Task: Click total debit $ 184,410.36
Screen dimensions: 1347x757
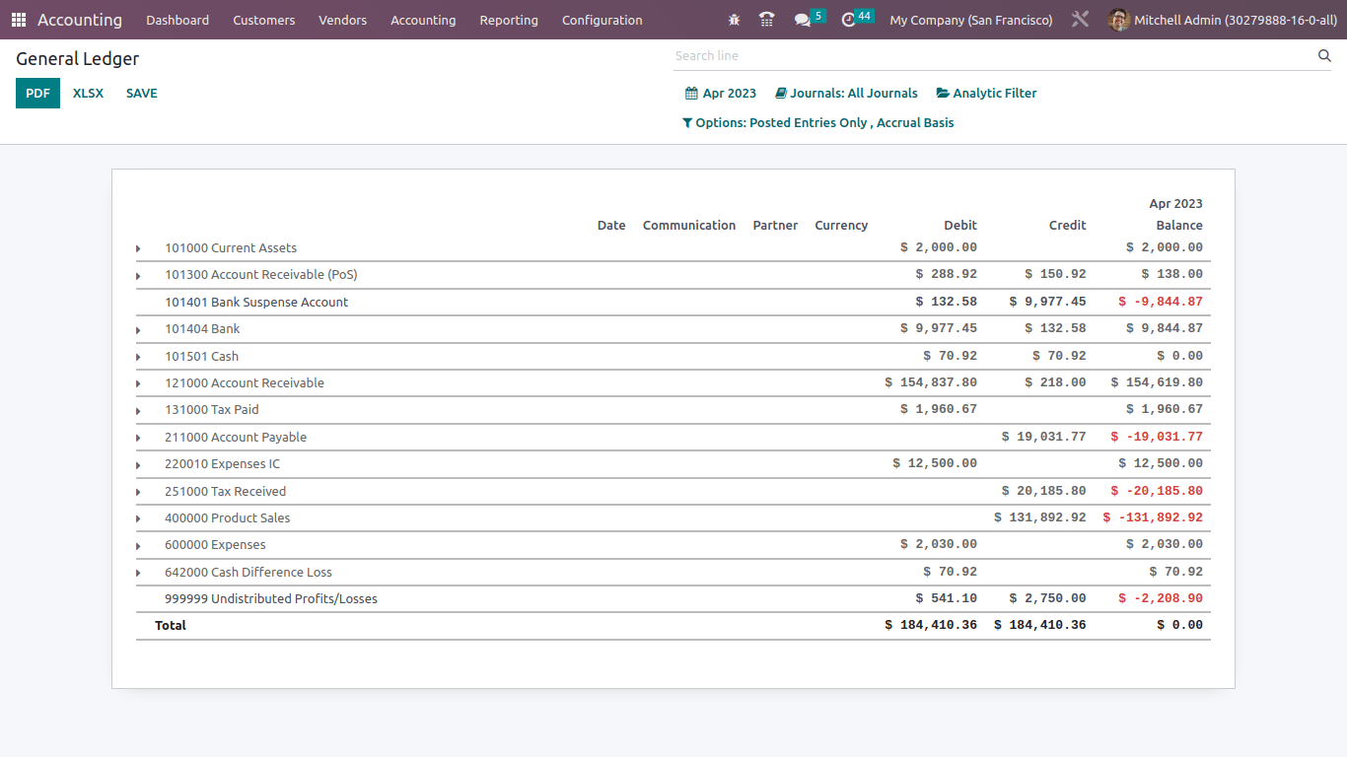Action: pos(931,625)
